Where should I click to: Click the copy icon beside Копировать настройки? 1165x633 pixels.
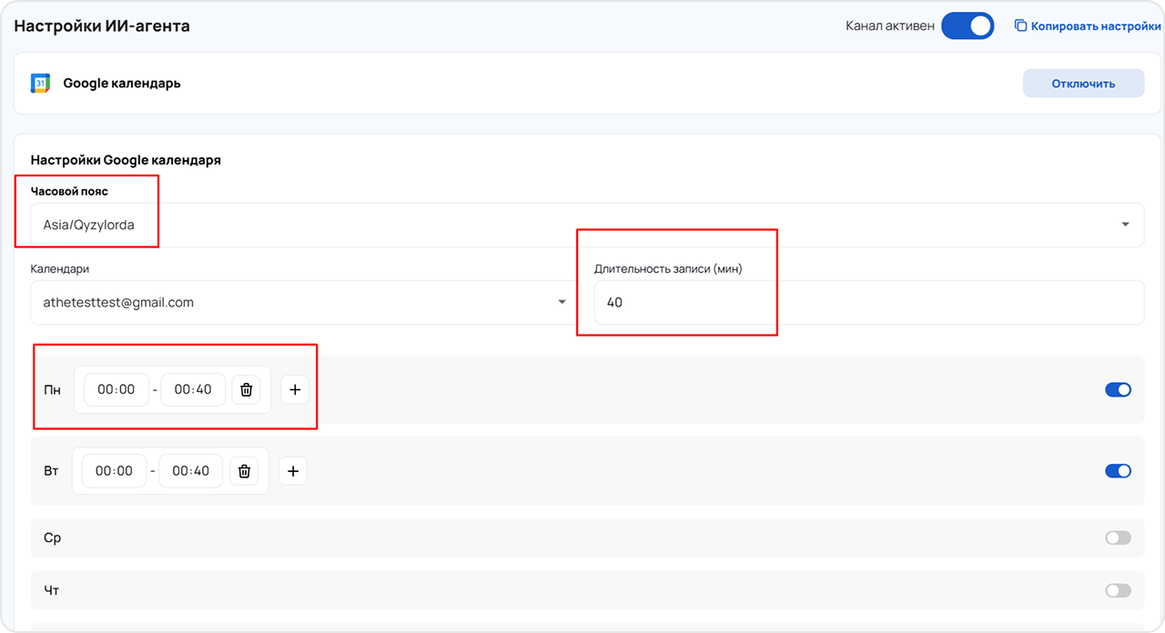click(1020, 26)
